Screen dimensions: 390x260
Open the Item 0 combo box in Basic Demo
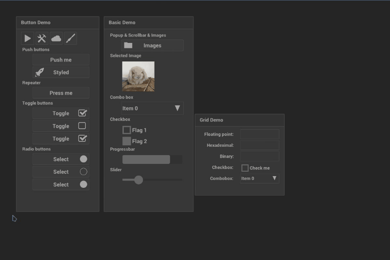tap(152, 108)
